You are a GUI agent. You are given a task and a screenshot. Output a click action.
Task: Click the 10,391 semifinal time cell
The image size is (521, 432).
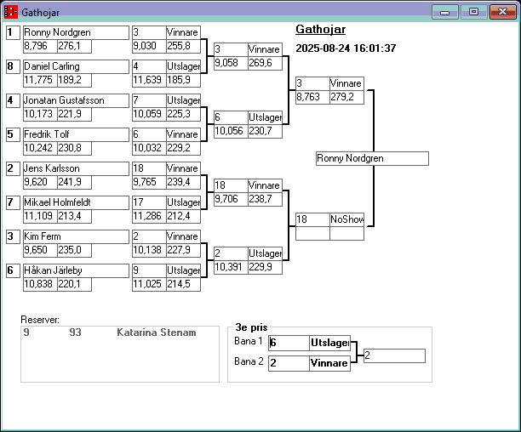tap(231, 267)
